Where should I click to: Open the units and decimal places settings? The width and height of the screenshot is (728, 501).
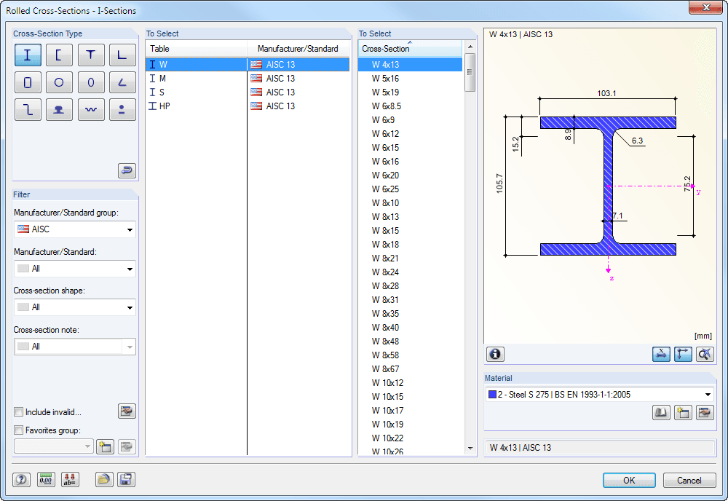[45, 479]
